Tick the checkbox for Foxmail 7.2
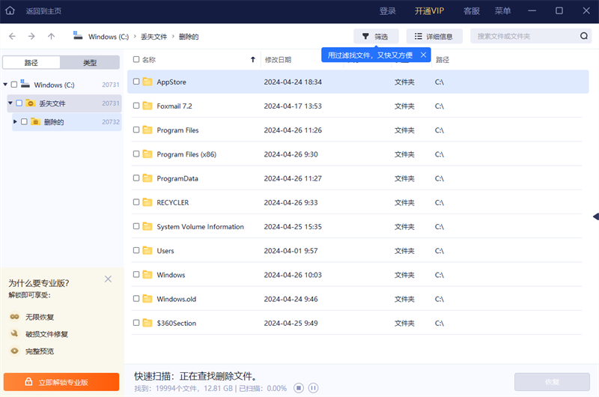The width and height of the screenshot is (599, 397). [136, 106]
